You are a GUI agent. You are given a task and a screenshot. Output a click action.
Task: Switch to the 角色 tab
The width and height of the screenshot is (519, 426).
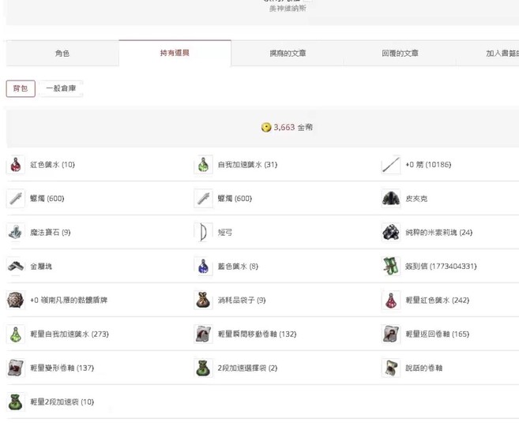tap(62, 54)
